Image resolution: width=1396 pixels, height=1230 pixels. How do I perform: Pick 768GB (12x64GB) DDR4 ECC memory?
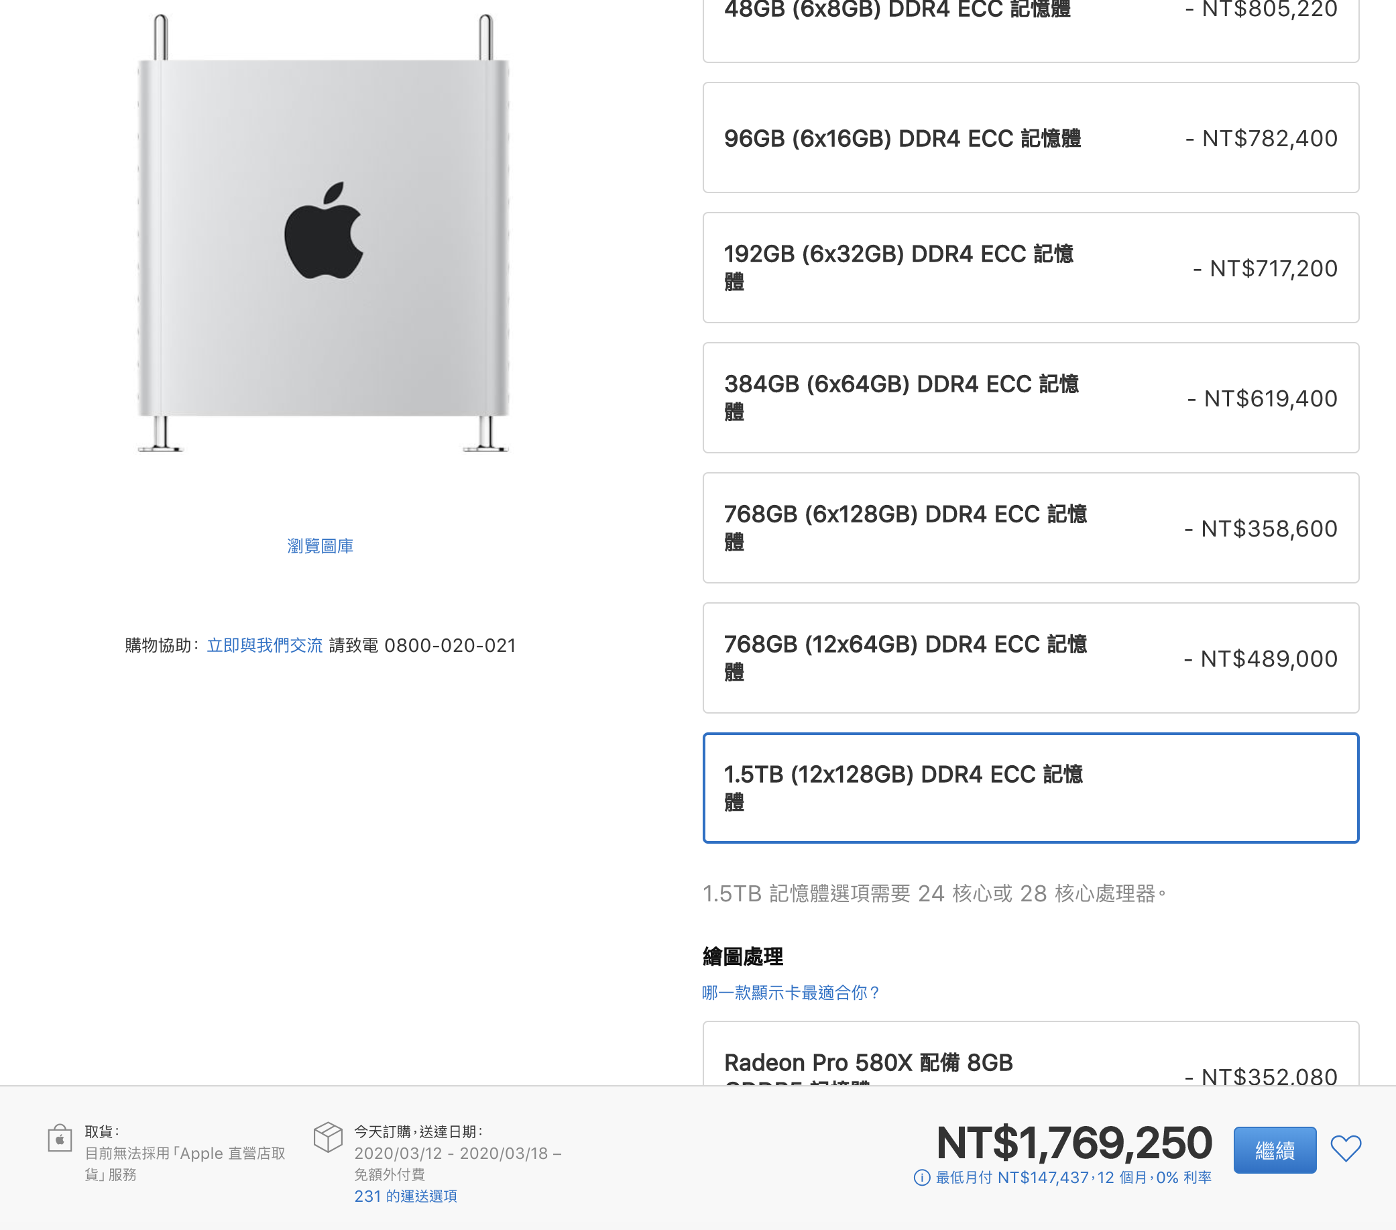(x=1031, y=659)
